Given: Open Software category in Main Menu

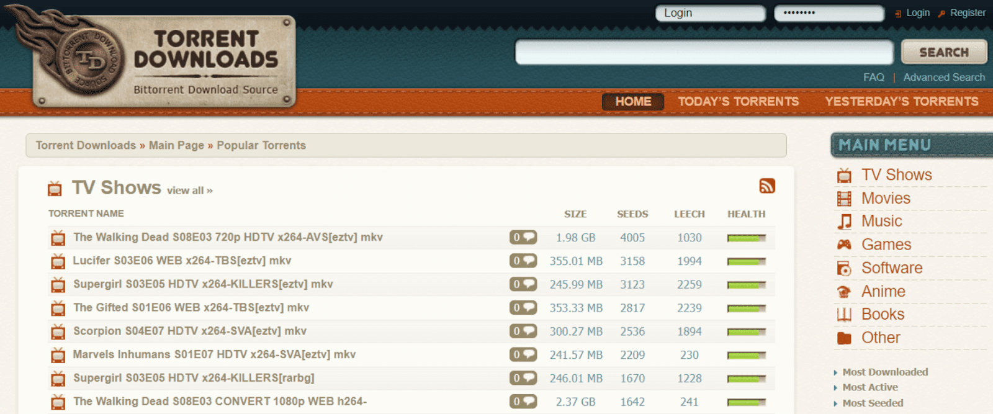Looking at the screenshot, I should [x=892, y=268].
